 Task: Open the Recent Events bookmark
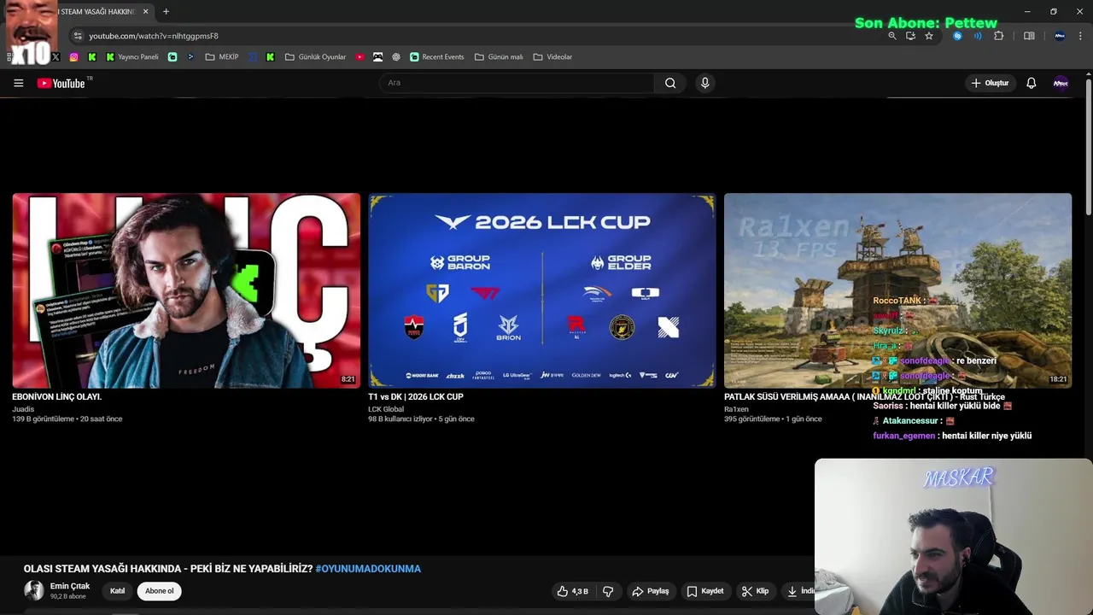pyautogui.click(x=437, y=57)
